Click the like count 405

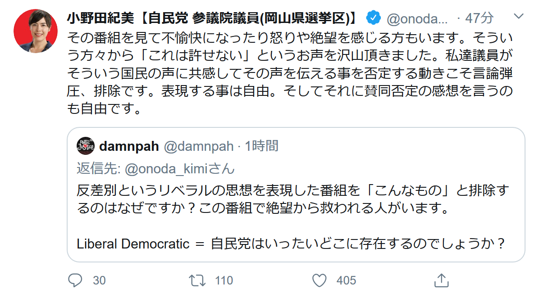346,280
